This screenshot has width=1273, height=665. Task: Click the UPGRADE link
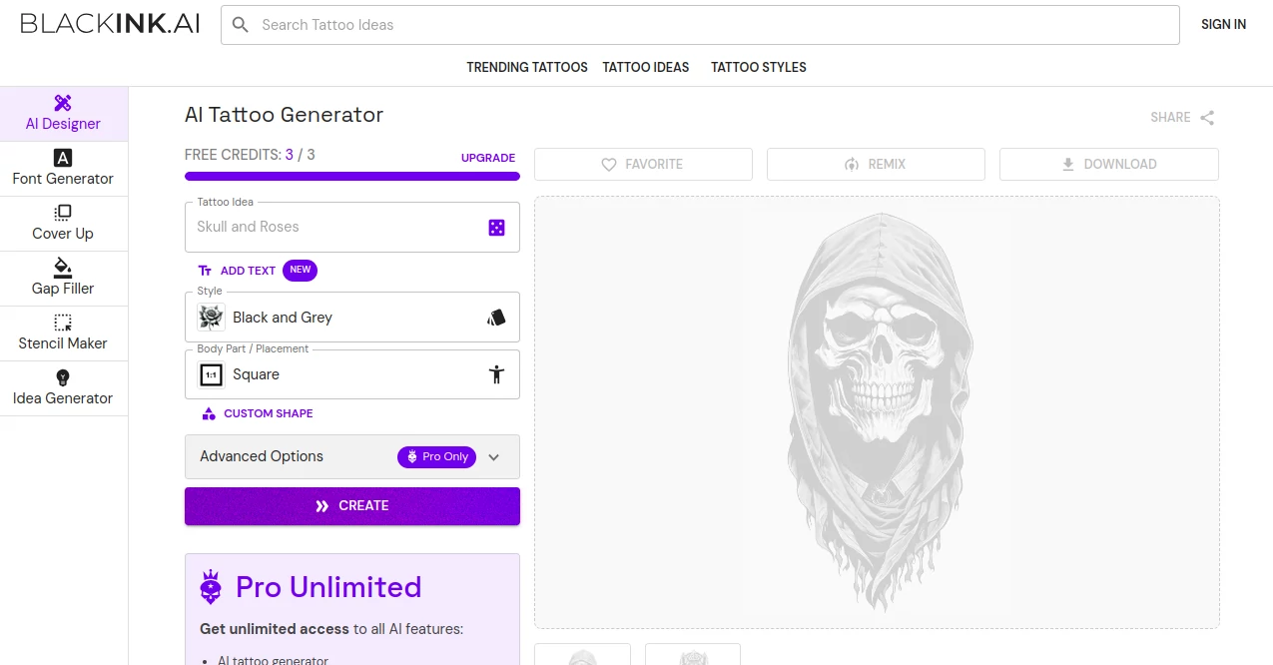pos(488,158)
